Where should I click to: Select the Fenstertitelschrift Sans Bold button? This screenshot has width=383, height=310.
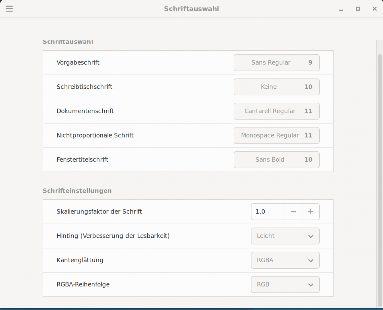(x=276, y=160)
